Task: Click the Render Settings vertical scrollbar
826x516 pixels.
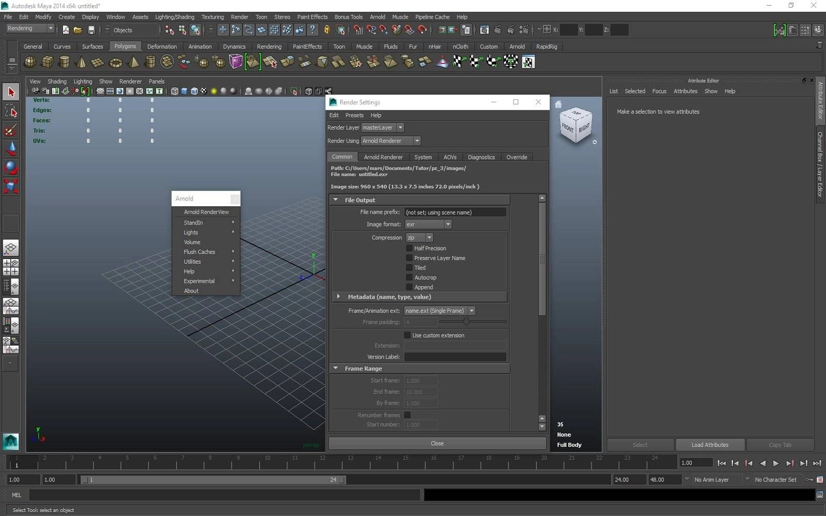Action: point(542,258)
